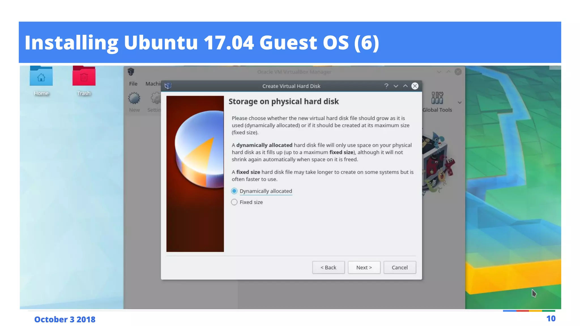Click the VirtualBox cube icon in dialog titlebar
580x326 pixels.
click(168, 86)
